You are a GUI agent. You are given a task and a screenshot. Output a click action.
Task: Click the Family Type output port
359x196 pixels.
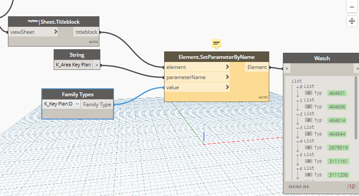click(x=97, y=104)
